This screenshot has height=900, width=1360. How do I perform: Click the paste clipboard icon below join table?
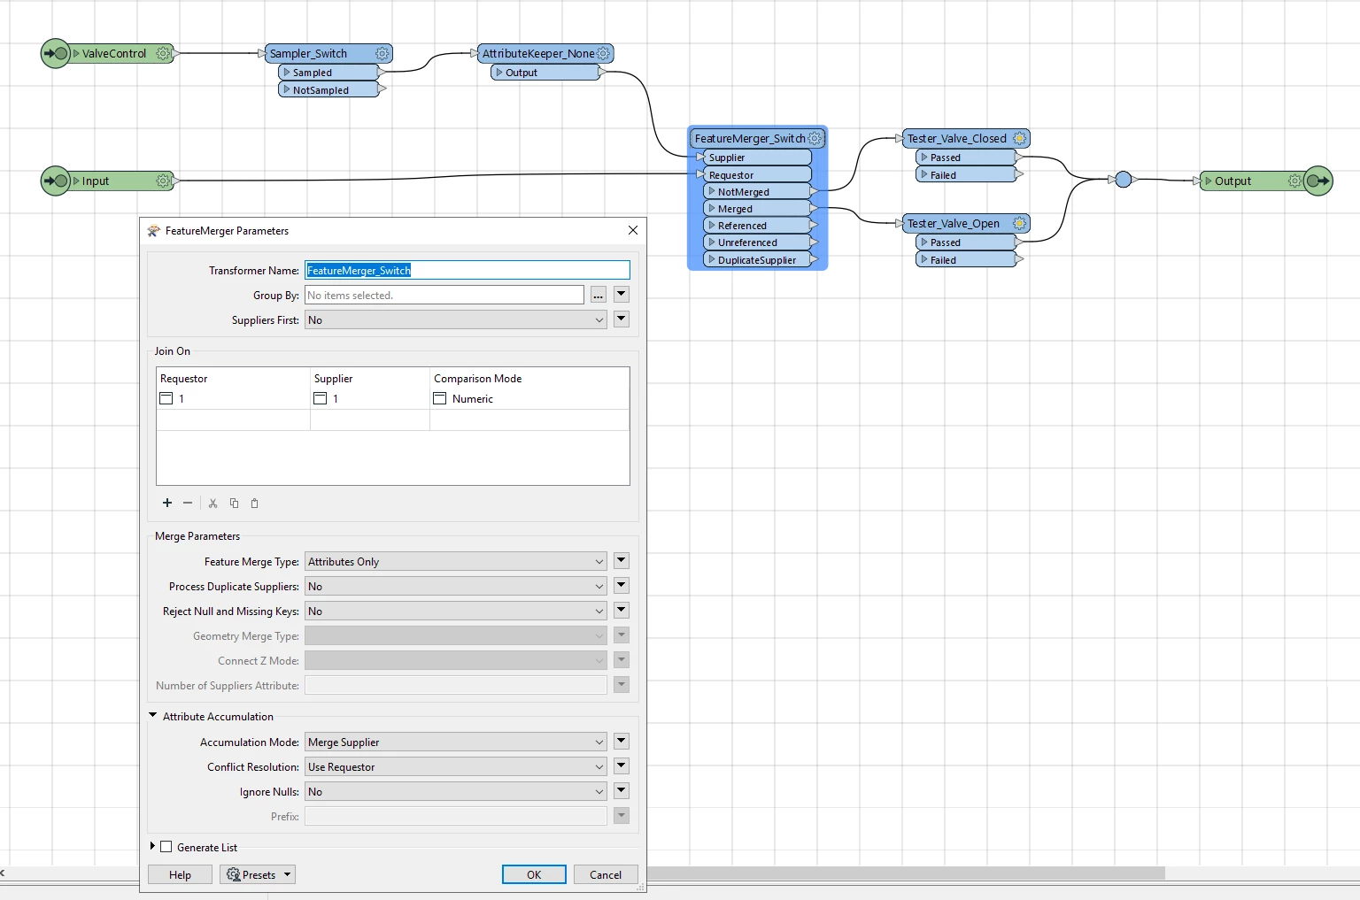[254, 504]
